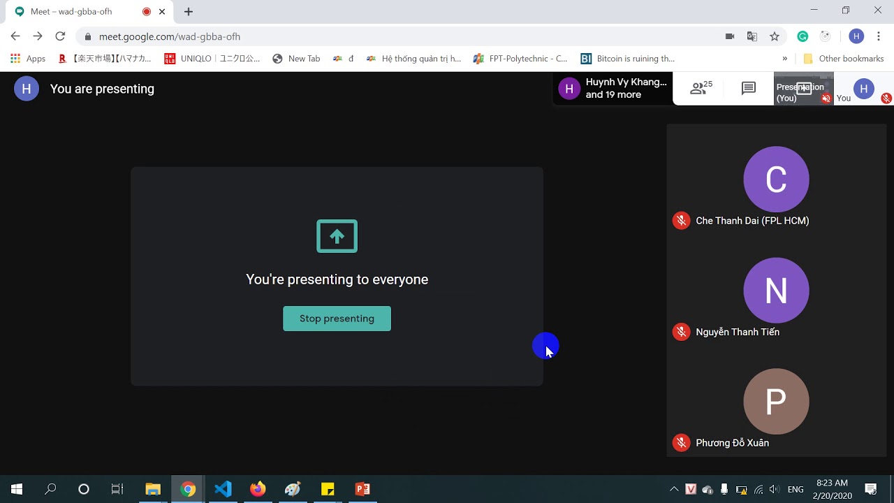
Task: Open File Explorer from the taskbar
Action: click(153, 489)
